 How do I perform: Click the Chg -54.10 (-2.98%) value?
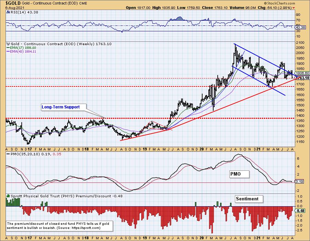click(275, 8)
